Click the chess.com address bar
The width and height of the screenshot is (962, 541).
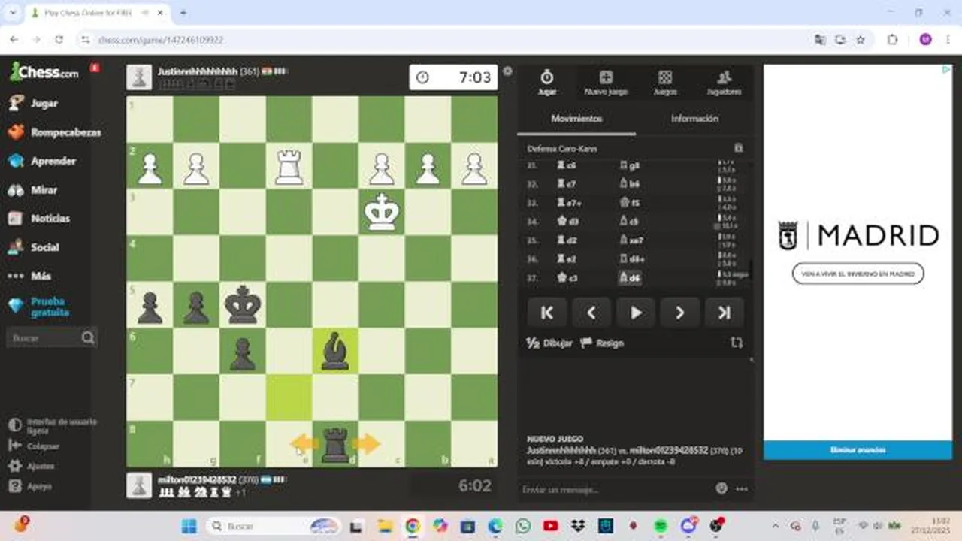(x=443, y=40)
